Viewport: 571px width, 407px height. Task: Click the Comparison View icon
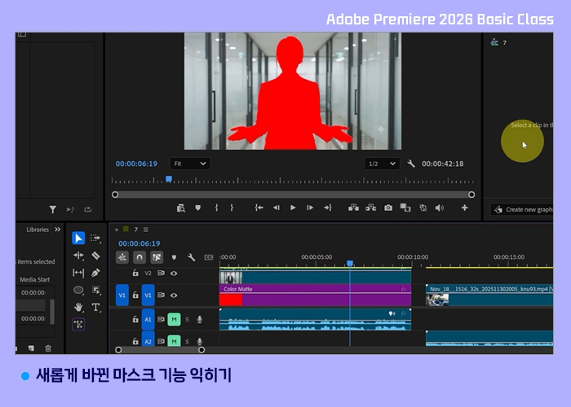point(405,208)
